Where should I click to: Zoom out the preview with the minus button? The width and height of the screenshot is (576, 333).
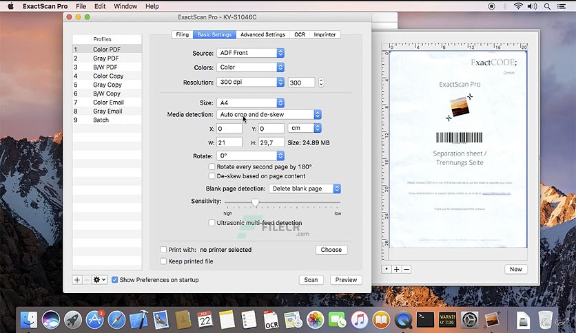click(x=407, y=269)
